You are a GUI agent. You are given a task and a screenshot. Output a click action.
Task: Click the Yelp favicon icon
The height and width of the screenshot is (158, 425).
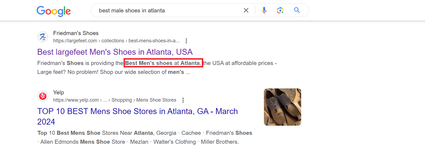(x=43, y=96)
